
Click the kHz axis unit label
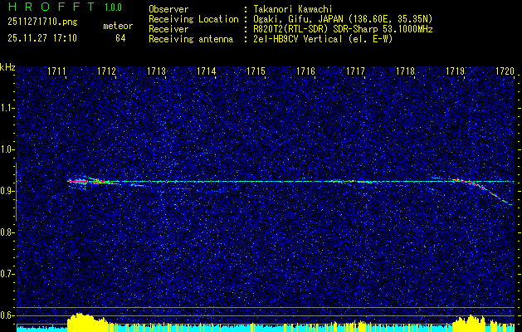7,67
